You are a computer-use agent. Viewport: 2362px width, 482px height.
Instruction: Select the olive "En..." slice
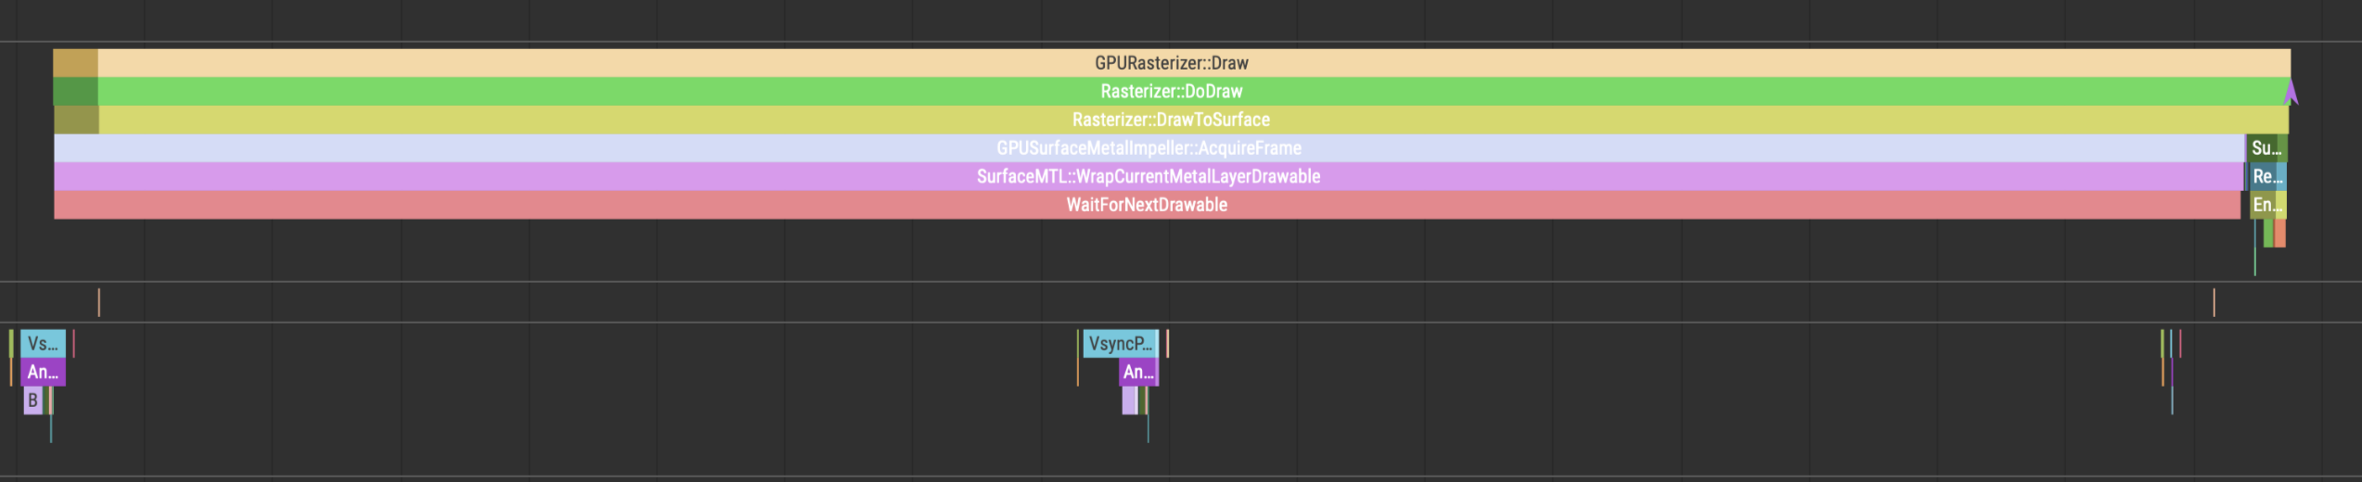[x=2267, y=205]
